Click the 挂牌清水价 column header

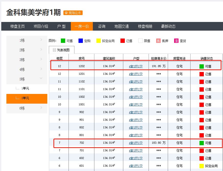159,58
